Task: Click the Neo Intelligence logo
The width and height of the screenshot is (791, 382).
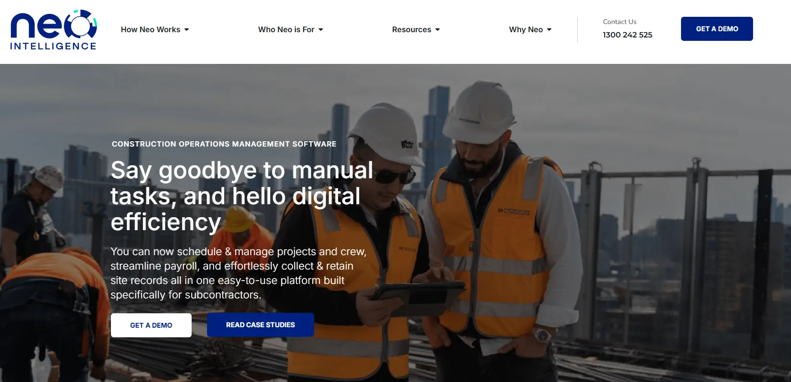Action: (x=53, y=30)
